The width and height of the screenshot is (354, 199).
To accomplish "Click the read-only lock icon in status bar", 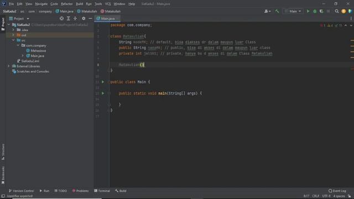I will point(350,196).
